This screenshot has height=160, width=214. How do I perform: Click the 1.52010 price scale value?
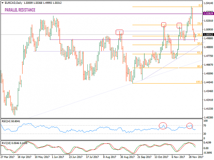point(209,21)
